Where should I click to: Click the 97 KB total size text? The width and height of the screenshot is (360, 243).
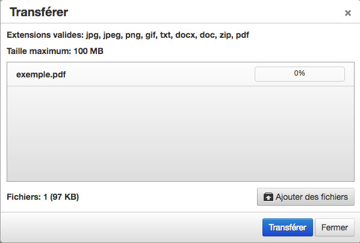(64, 197)
